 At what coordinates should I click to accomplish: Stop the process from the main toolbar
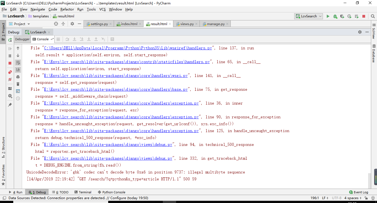click(x=364, y=16)
